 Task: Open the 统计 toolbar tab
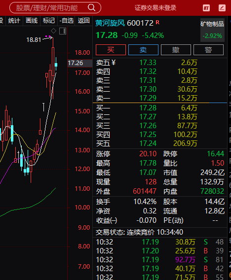pos(14,21)
